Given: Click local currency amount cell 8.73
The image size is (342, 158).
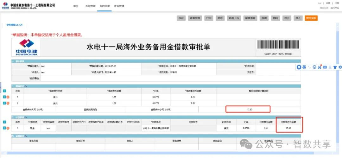Looking at the screenshot, I should 193,97.
